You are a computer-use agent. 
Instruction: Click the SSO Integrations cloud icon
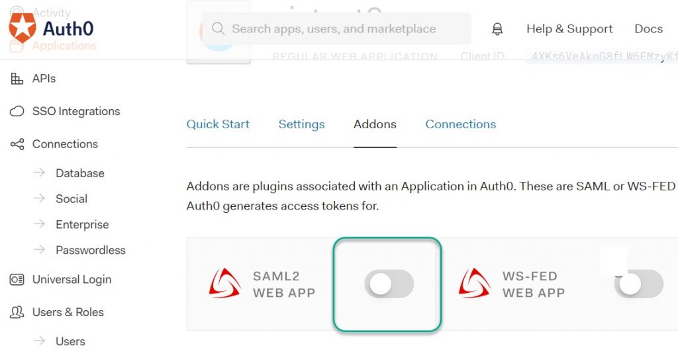(x=17, y=112)
